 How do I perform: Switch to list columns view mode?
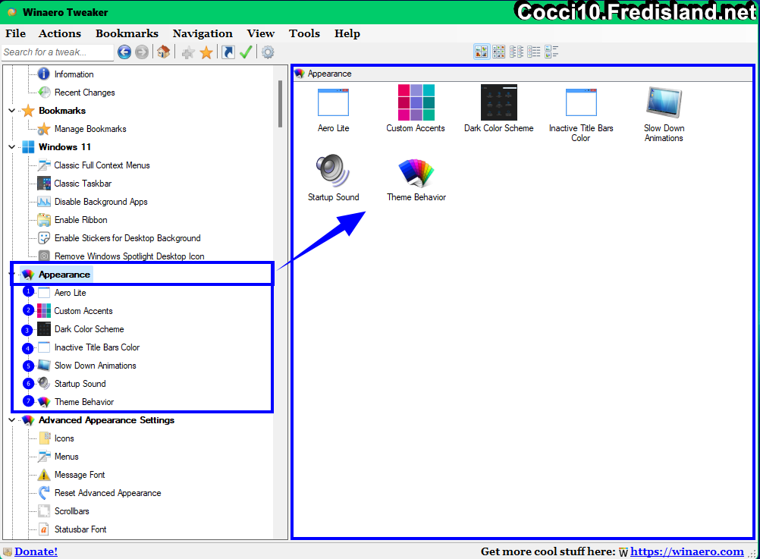point(517,52)
